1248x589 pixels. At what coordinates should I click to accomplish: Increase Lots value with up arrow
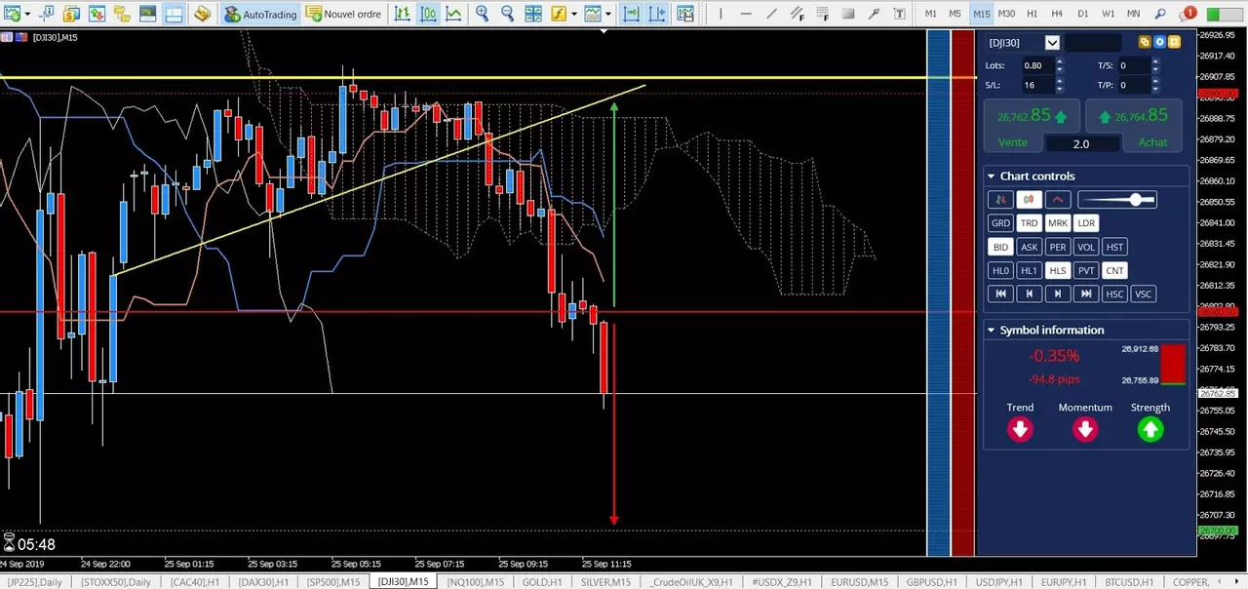(x=1060, y=61)
